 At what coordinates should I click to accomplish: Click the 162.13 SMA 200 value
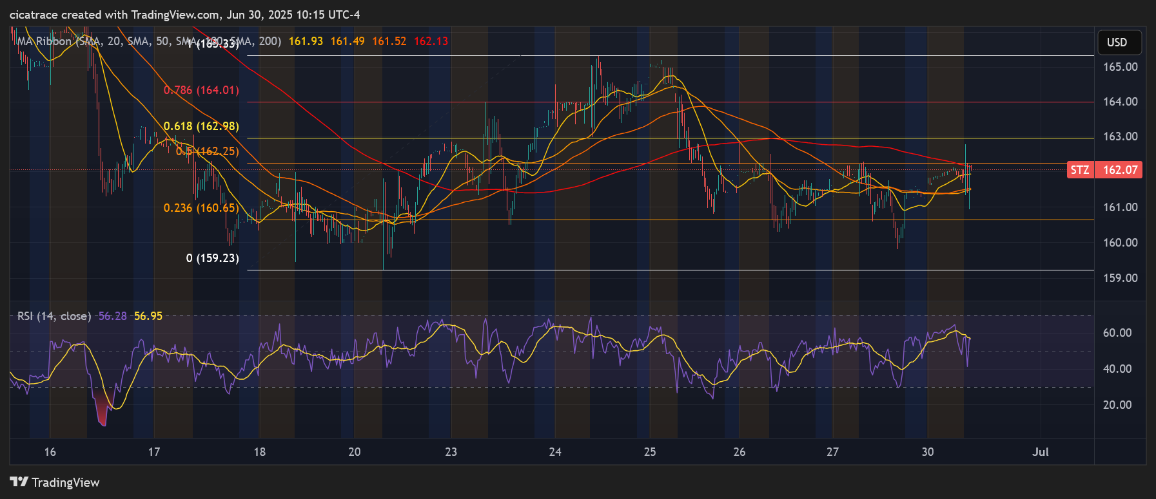(x=431, y=41)
